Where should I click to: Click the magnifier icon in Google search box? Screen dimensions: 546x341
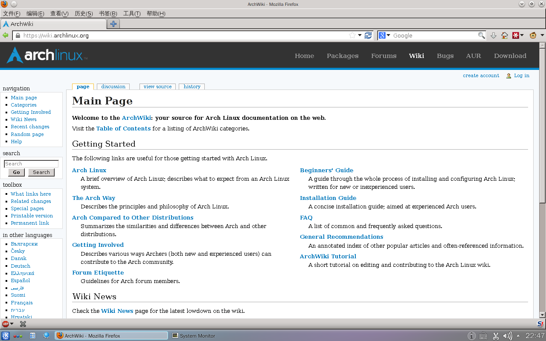(481, 35)
